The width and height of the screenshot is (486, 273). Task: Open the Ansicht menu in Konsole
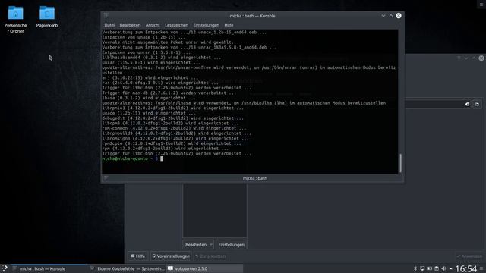coord(153,25)
